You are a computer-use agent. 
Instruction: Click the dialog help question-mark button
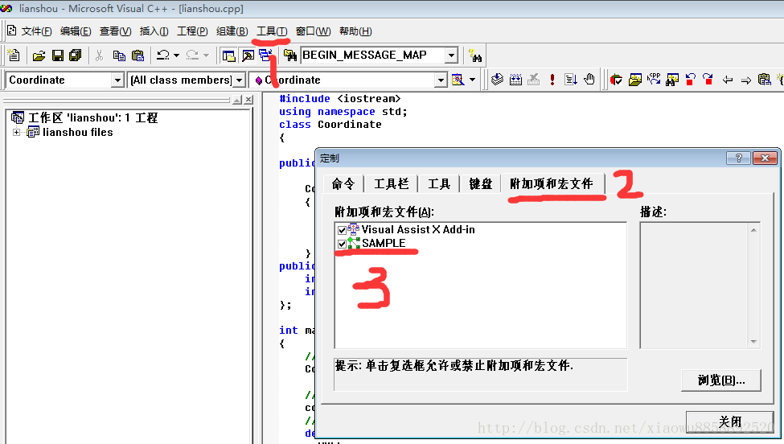point(738,158)
